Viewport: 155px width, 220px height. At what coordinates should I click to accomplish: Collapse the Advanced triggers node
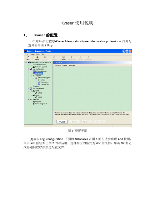click(x=34, y=78)
